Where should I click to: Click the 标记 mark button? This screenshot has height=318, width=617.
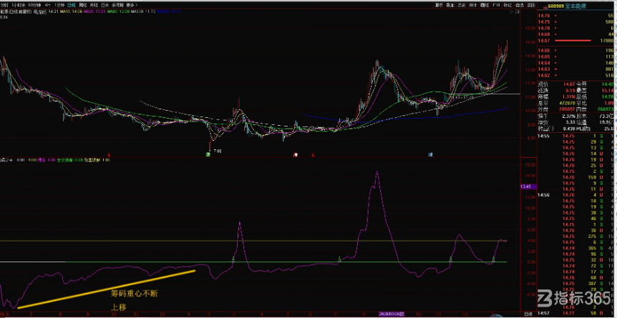coord(507,5)
